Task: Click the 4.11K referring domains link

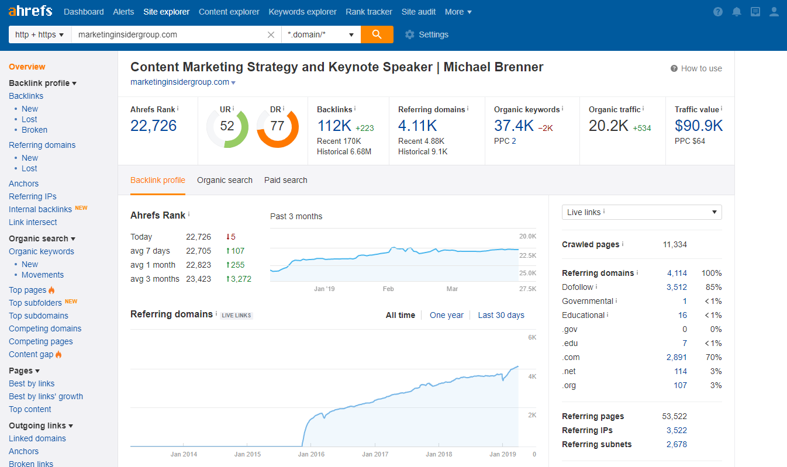Action: [417, 126]
